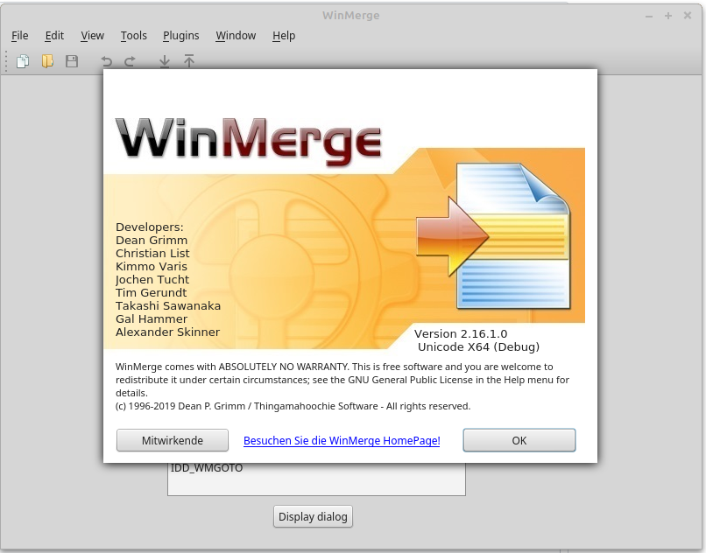
Task: Click the copyright line 1996-2019 text
Action: (293, 406)
